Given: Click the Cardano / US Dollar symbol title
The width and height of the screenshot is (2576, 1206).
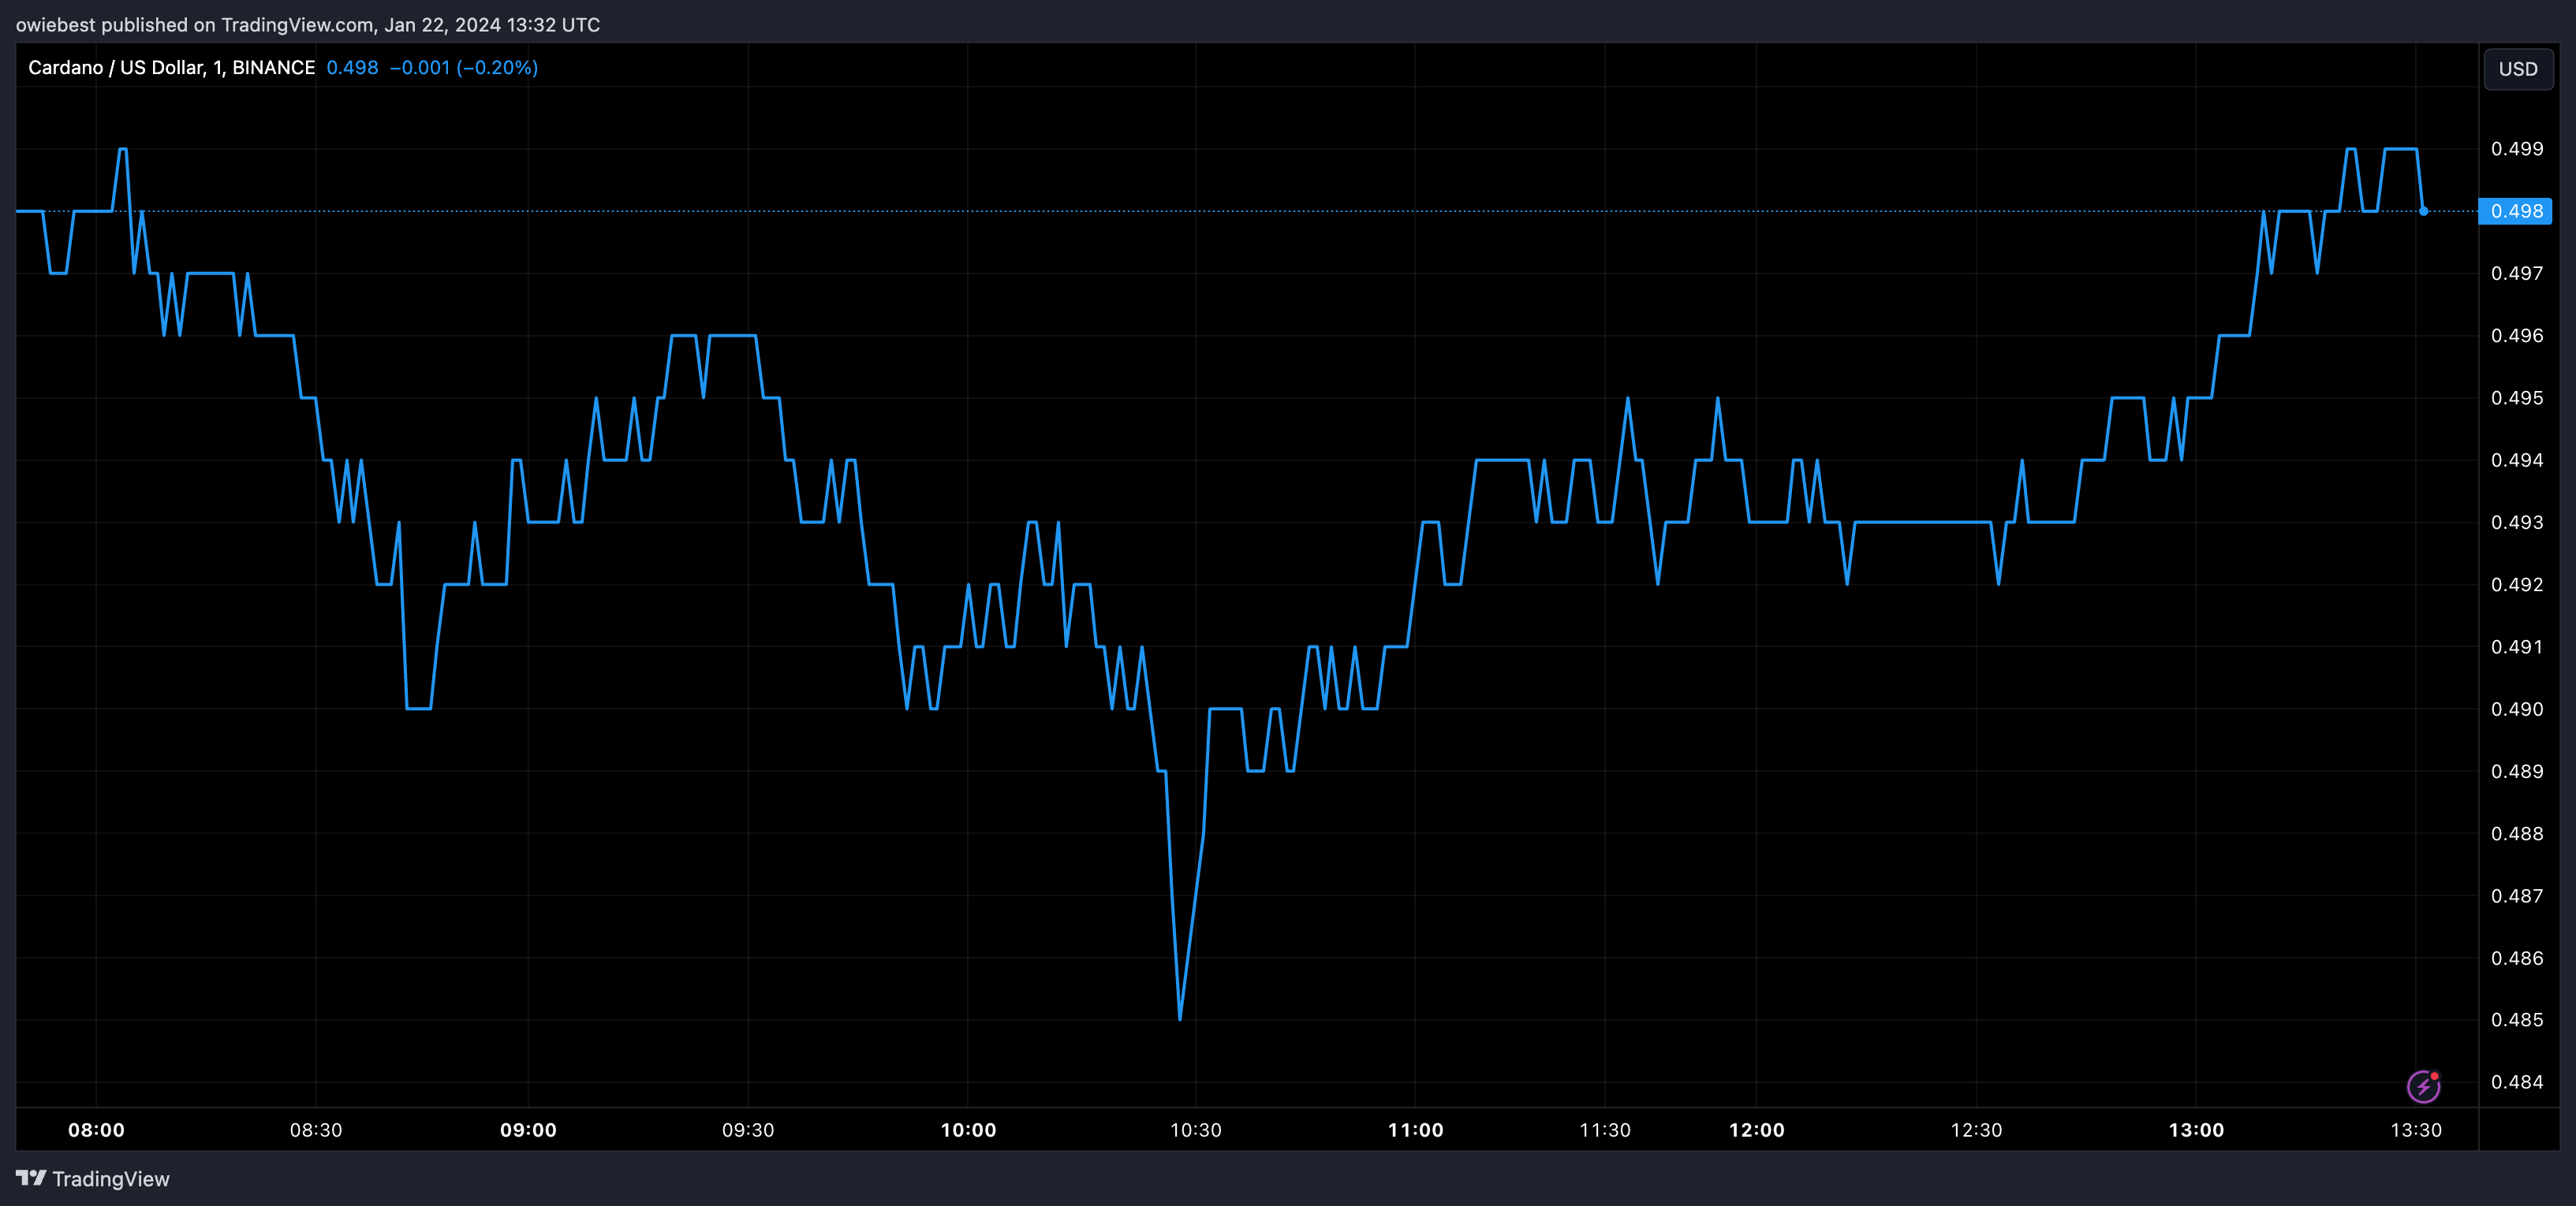Looking at the screenshot, I should [x=171, y=67].
